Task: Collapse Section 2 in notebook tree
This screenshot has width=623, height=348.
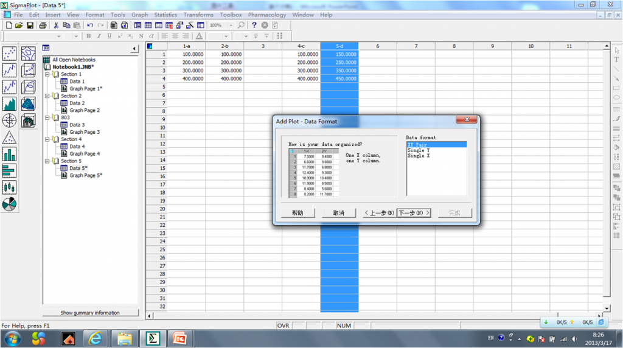Action: click(x=47, y=96)
